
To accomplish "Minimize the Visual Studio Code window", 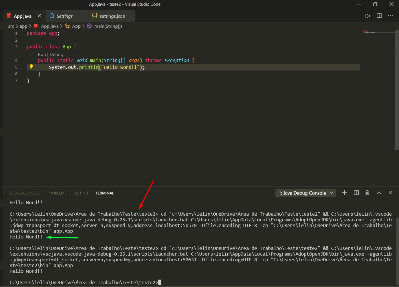I will (359, 4).
